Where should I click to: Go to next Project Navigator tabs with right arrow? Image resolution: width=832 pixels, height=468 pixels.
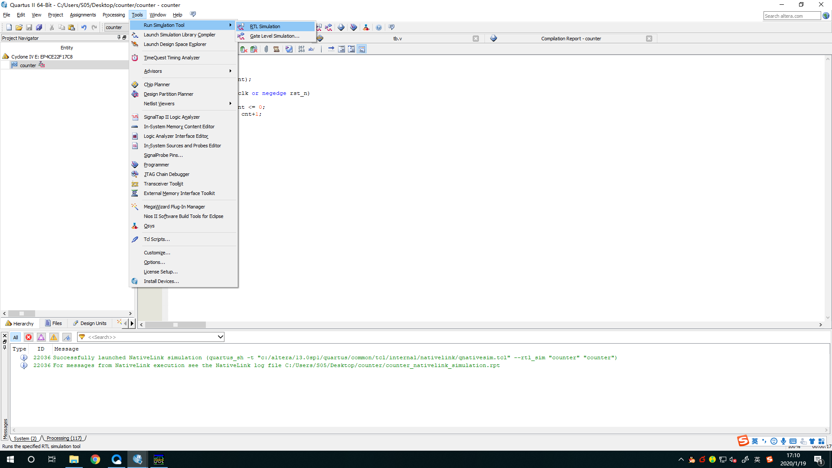coord(132,323)
